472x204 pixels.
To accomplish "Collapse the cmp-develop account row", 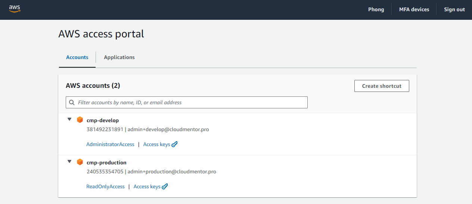I will (69, 120).
